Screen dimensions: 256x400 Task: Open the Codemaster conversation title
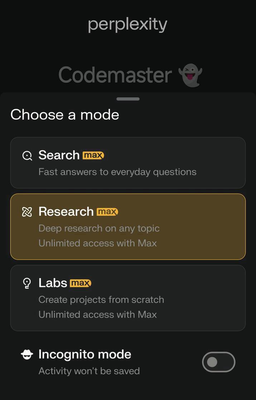(114, 74)
